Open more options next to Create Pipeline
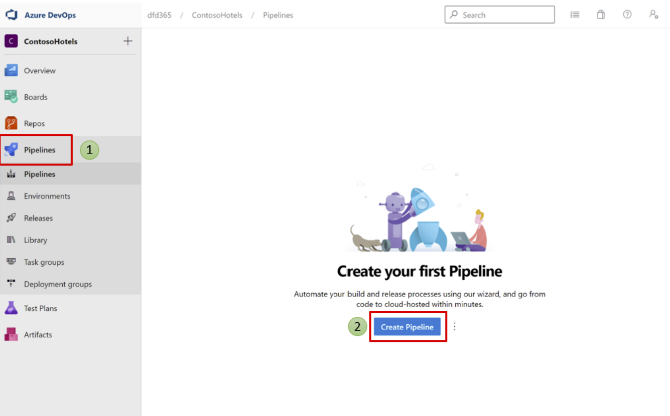This screenshot has height=416, width=670. pyautogui.click(x=455, y=327)
